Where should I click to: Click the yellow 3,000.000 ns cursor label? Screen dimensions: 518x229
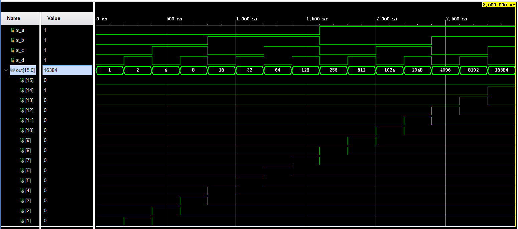tap(498, 4)
